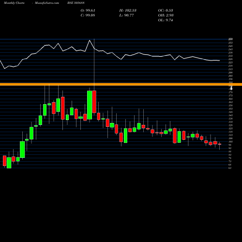Click the '173' price axis label
242x242 pixels.
coord(230,96)
